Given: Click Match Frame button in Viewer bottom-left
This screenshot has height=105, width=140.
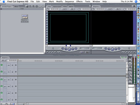Looking at the screenshot, I should 47,52.
